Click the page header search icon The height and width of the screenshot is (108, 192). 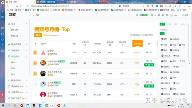(152, 15)
